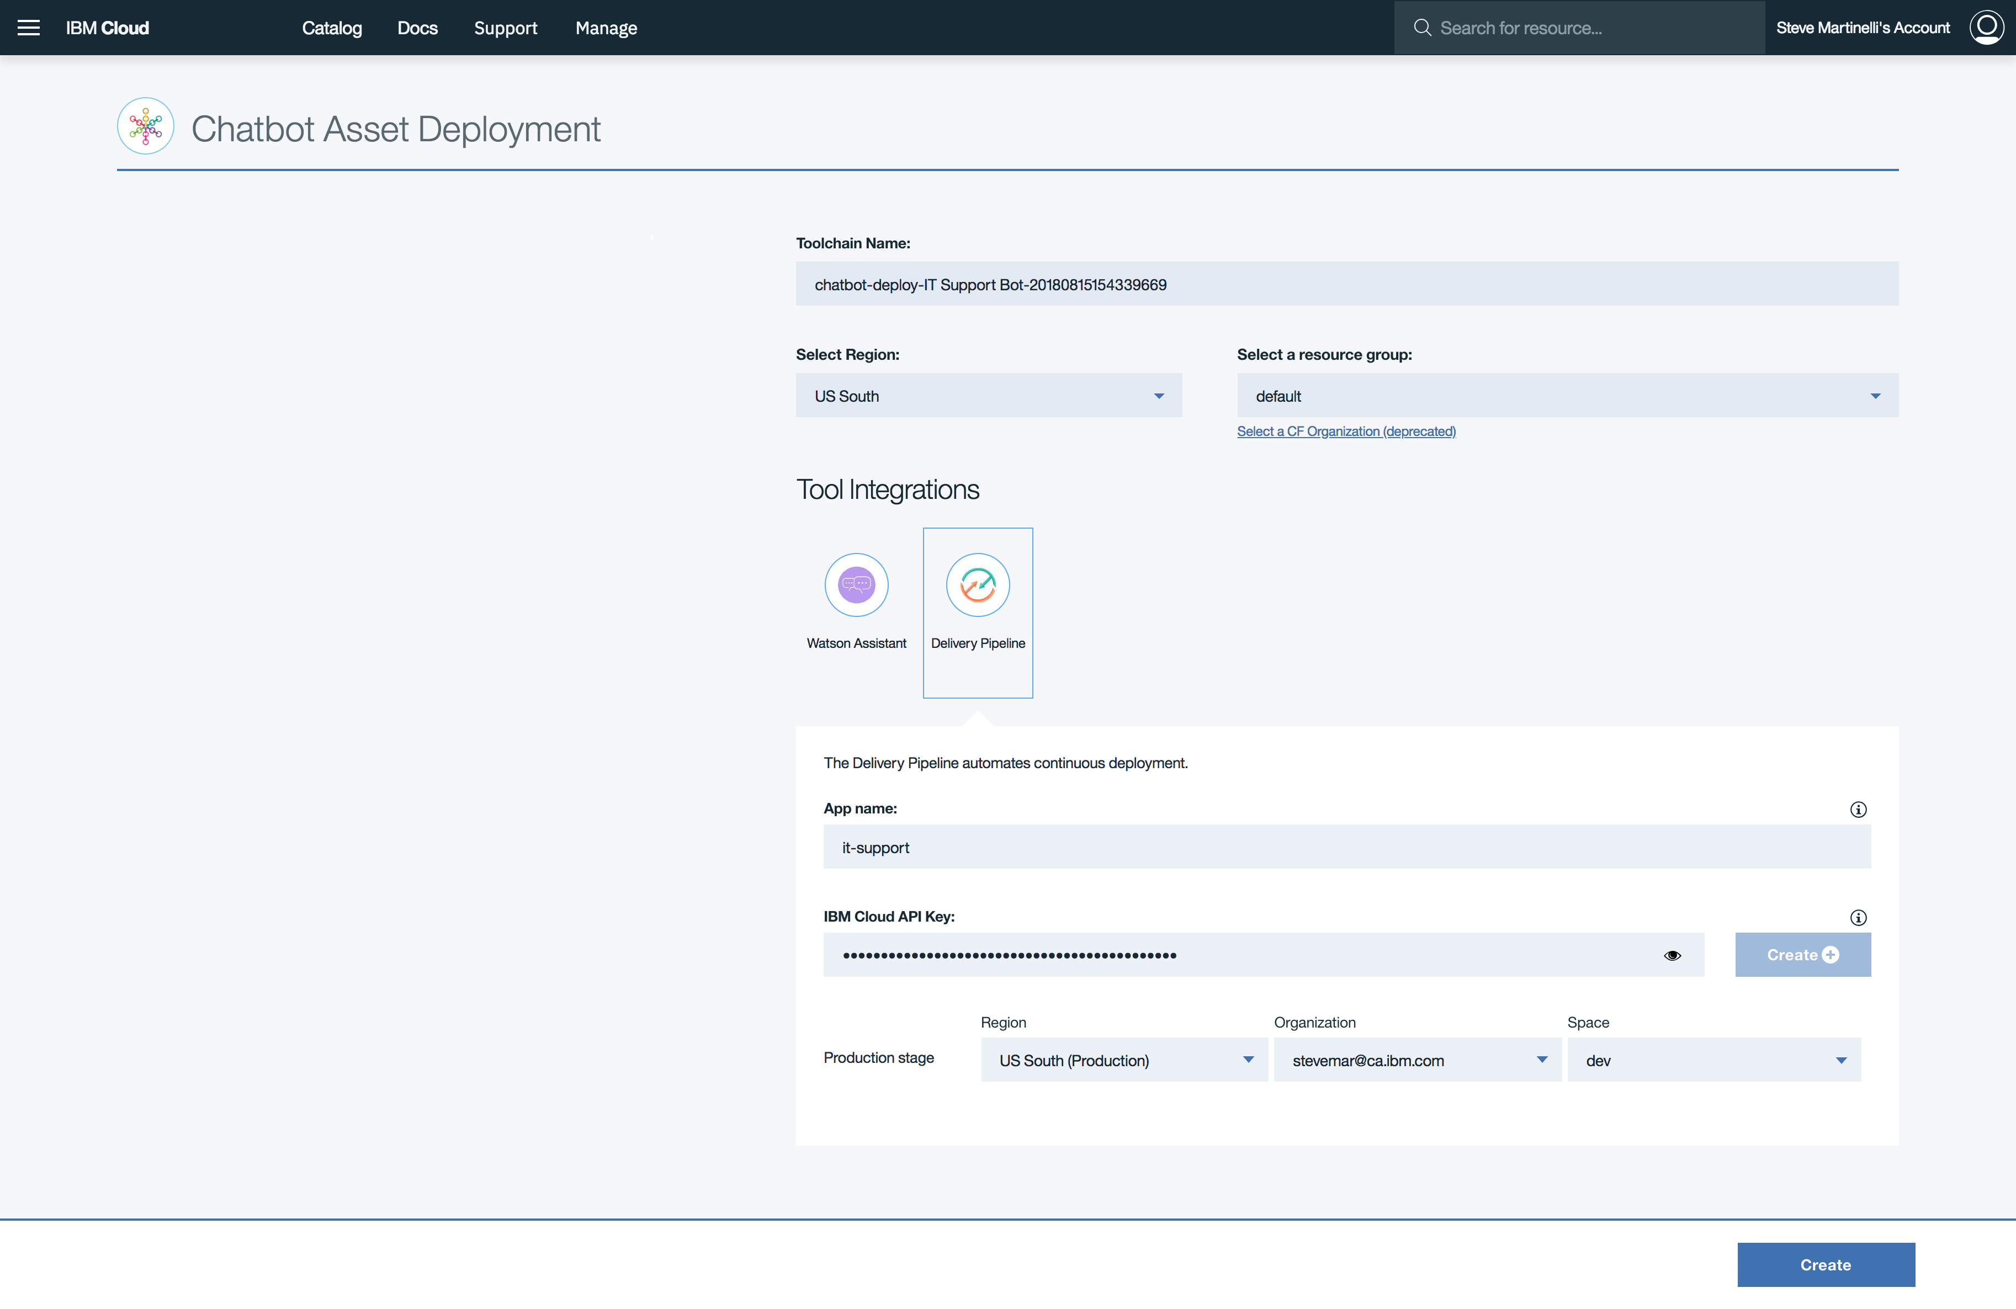Expand the Select Region dropdown
Viewport: 2016px width, 1309px height.
pos(989,396)
